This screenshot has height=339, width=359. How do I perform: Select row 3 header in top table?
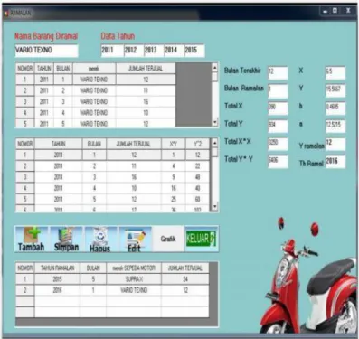[25, 101]
